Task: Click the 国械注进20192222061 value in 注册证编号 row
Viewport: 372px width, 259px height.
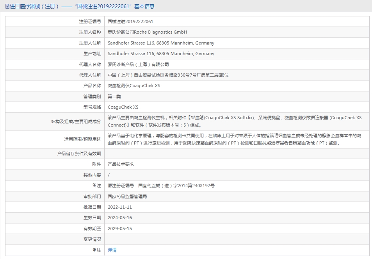Action: pyautogui.click(x=130, y=21)
